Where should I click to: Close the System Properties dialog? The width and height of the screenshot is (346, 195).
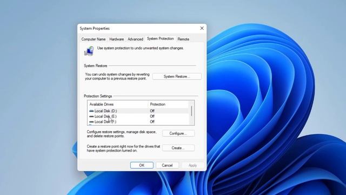[202, 28]
